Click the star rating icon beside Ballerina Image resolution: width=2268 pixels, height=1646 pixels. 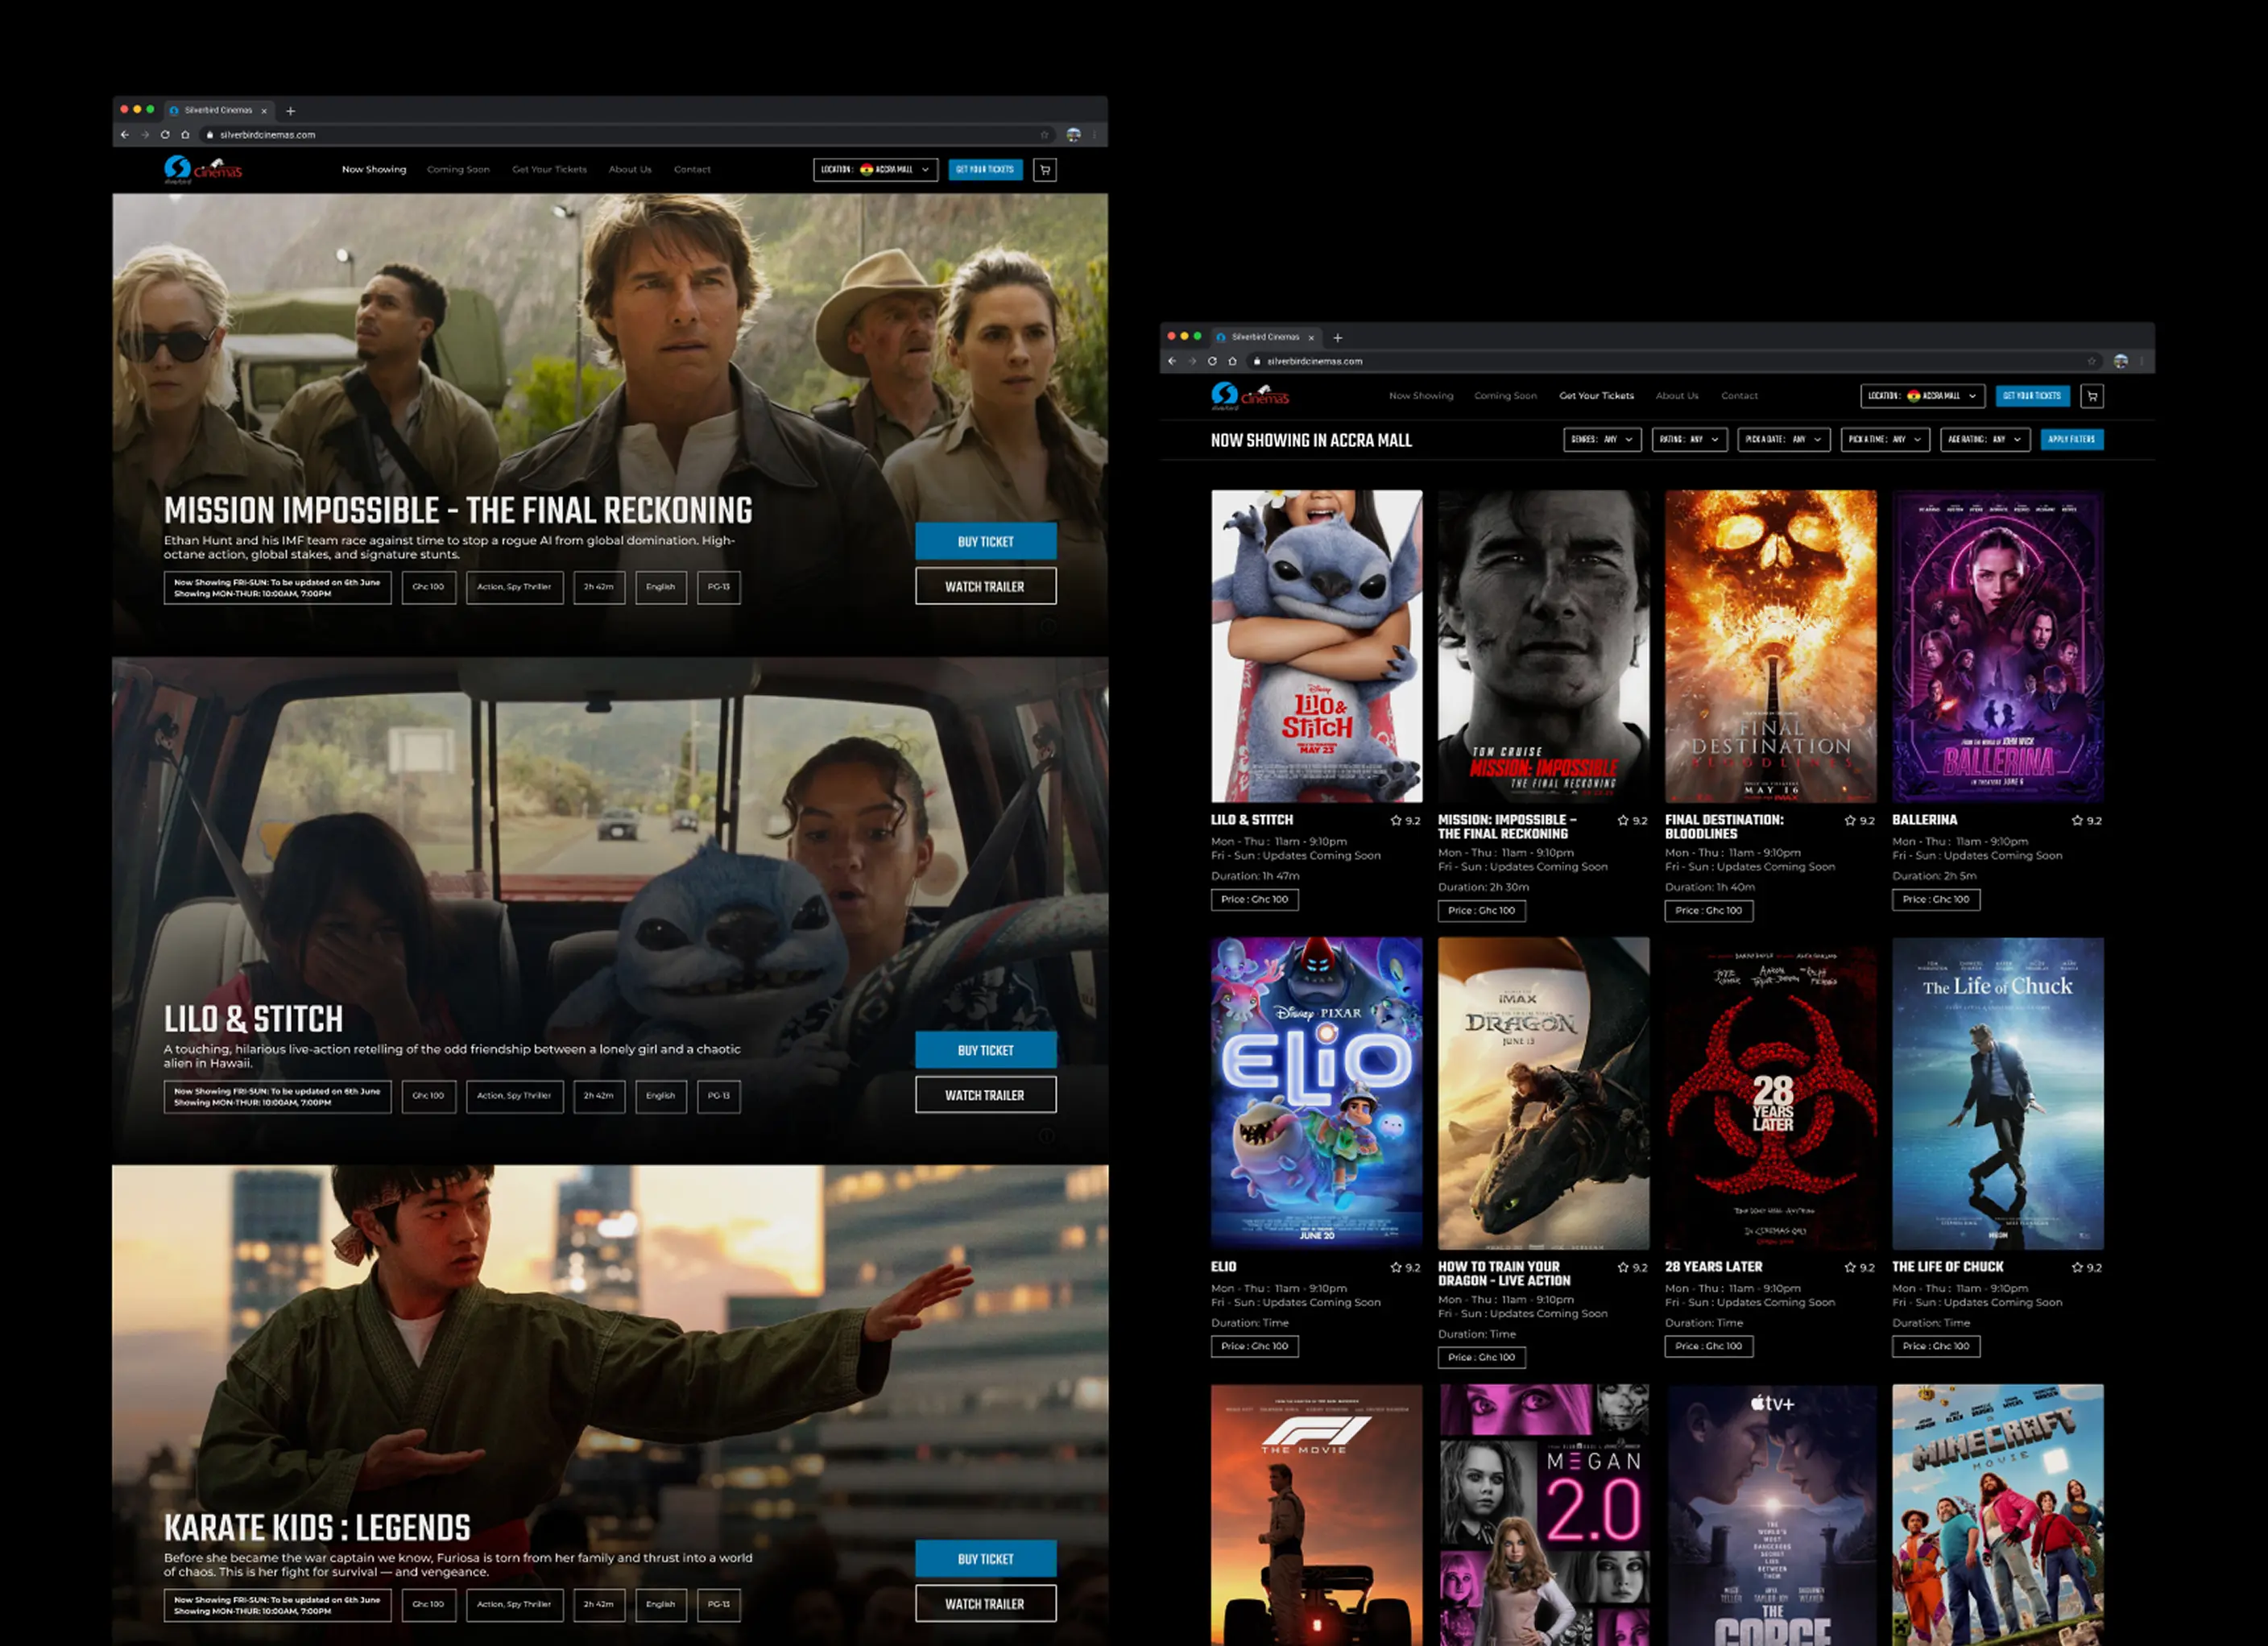pos(2077,821)
